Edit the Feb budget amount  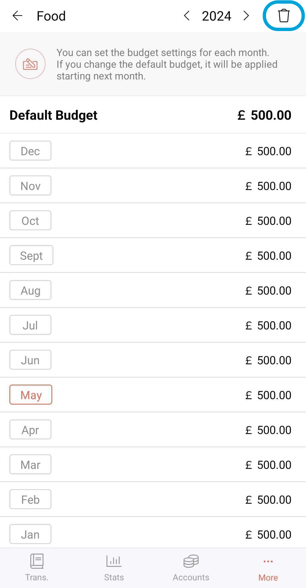[268, 500]
